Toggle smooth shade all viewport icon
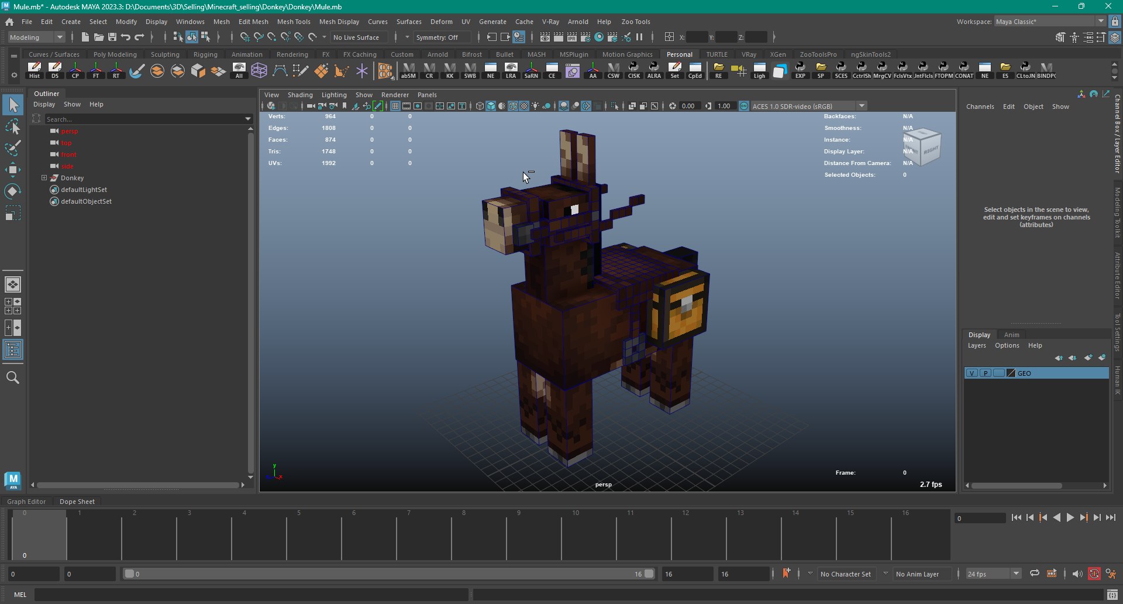The width and height of the screenshot is (1123, 604). 491,106
